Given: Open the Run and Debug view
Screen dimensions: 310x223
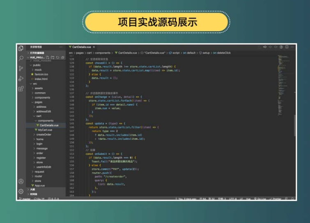Looking at the screenshot, I should (21, 79).
